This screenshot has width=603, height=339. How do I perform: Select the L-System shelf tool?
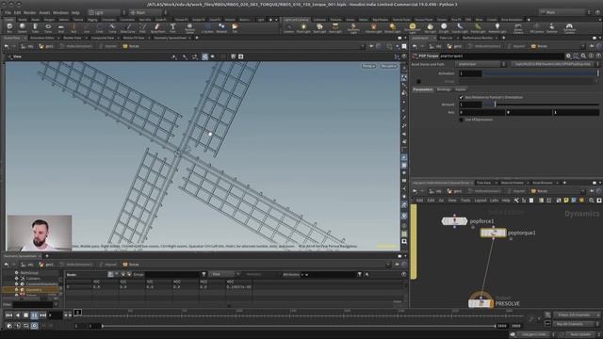tap(207, 27)
